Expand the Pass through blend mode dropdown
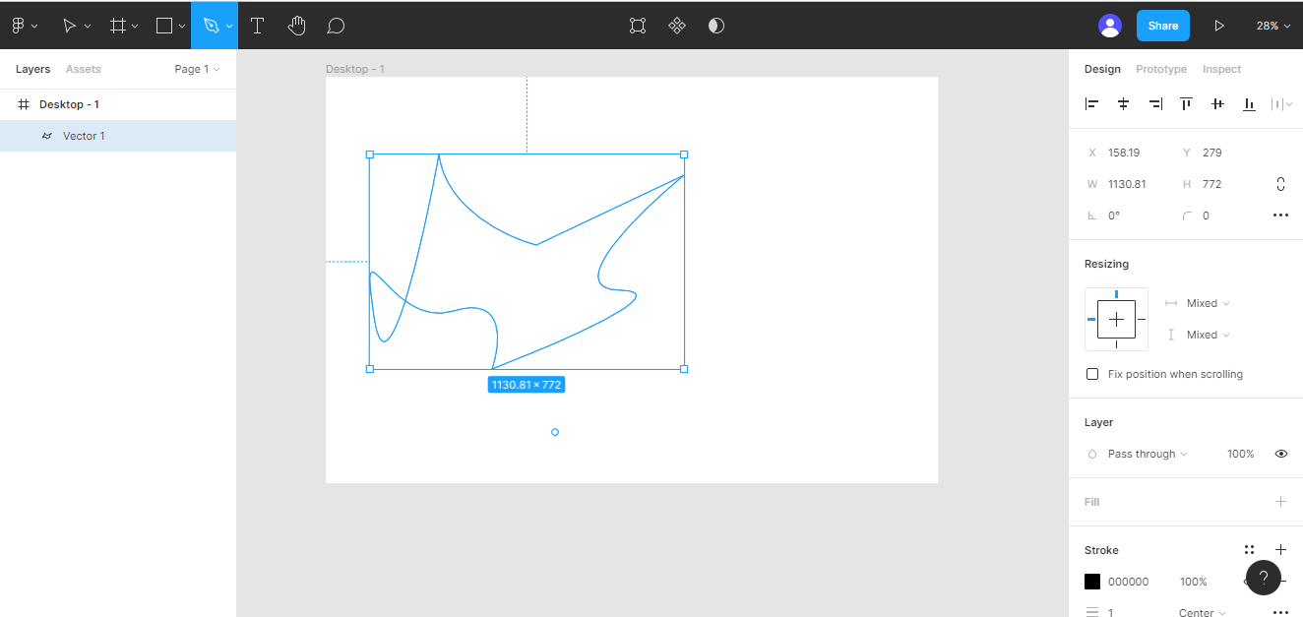 [1148, 454]
